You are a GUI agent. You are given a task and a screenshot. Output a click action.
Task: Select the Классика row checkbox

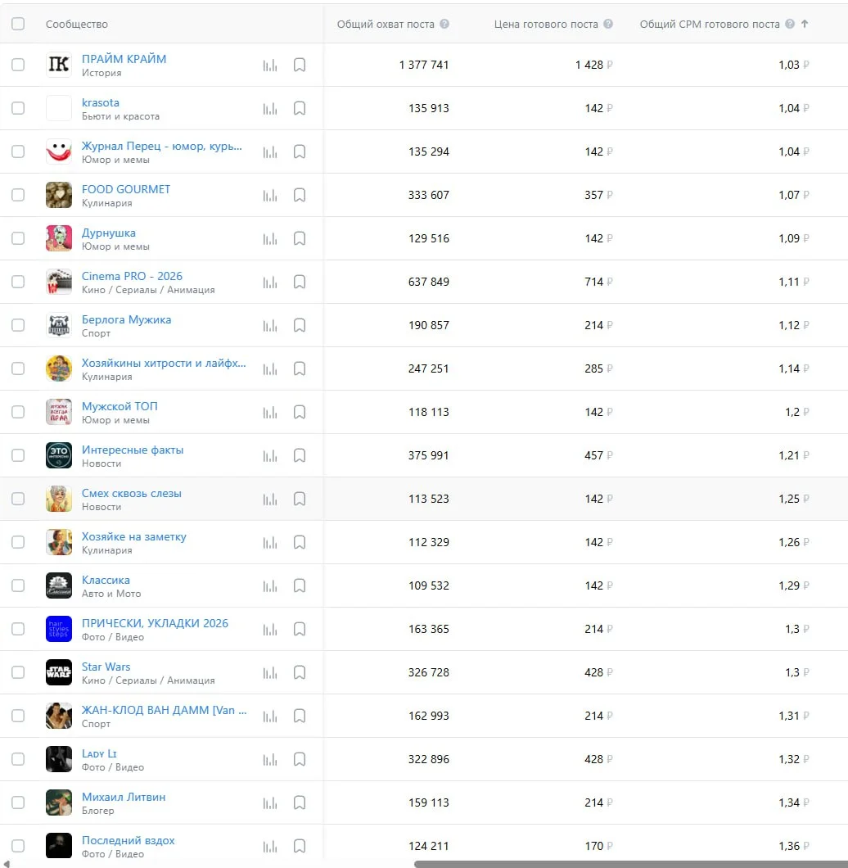pos(18,585)
